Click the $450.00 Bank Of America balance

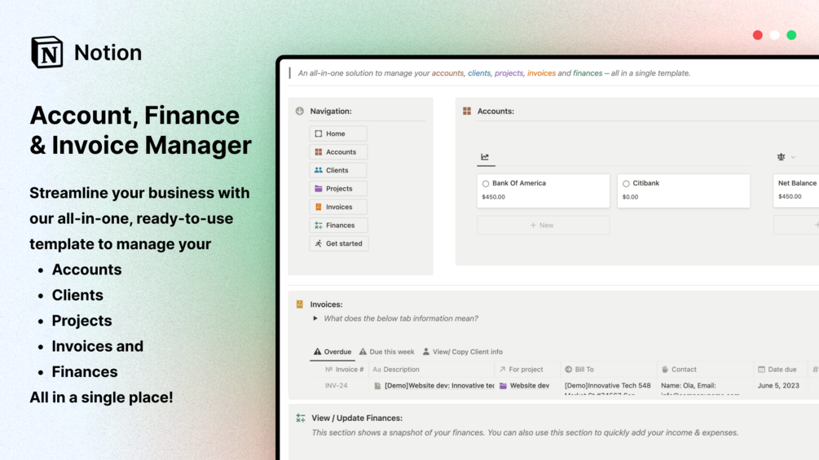click(x=494, y=197)
